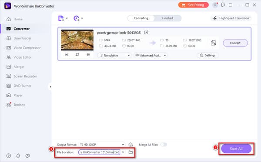Switch to the Converting tab

point(141,18)
